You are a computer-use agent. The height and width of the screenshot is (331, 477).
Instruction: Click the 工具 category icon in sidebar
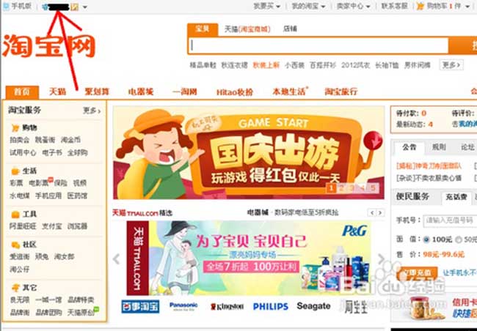[x=15, y=215]
